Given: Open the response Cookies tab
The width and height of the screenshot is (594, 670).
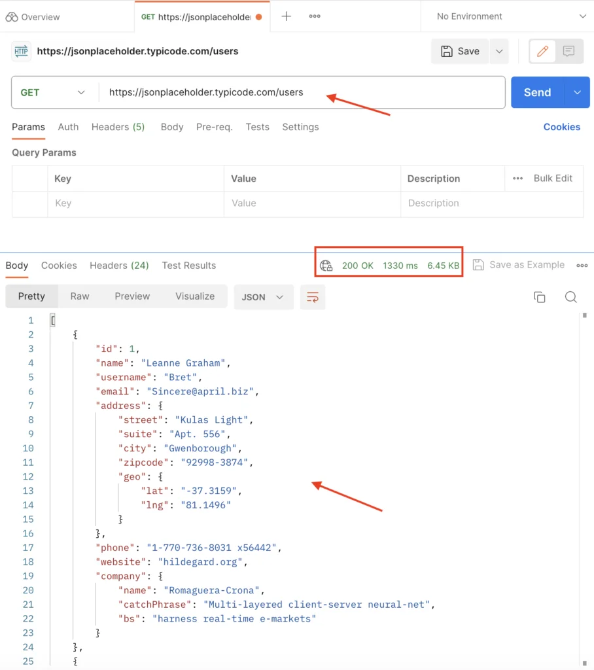Looking at the screenshot, I should 59,266.
